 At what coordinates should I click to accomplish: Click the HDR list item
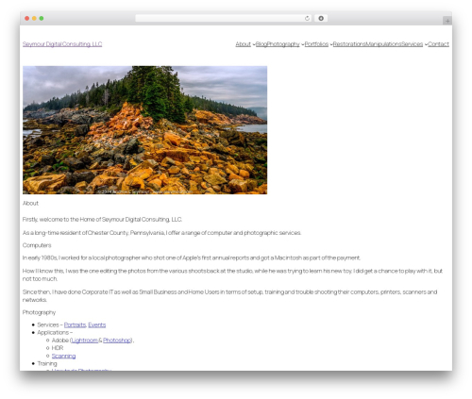pos(58,348)
